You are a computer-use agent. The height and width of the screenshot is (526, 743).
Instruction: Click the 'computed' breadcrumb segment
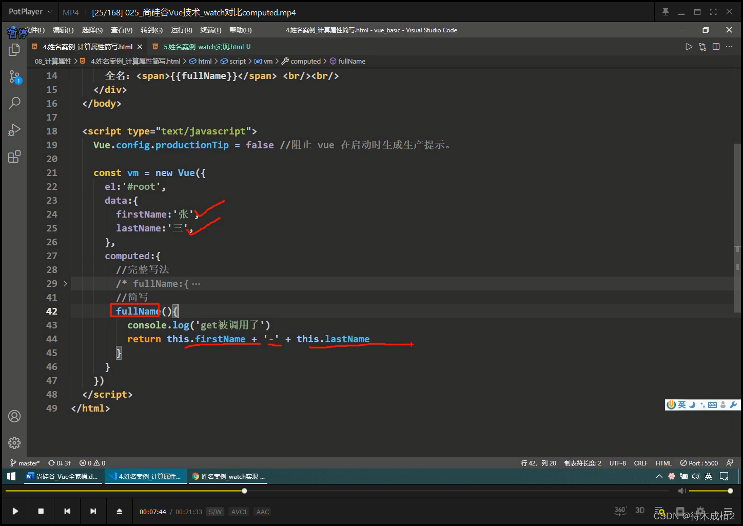pos(305,61)
